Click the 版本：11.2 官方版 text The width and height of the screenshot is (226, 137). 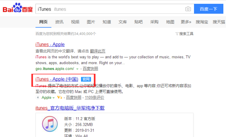(79, 119)
